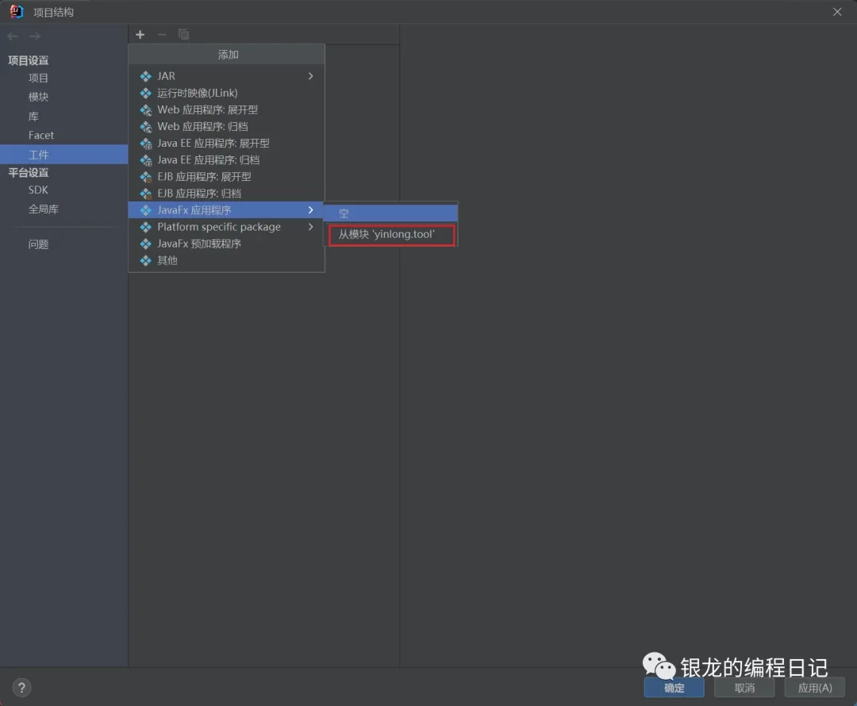The width and height of the screenshot is (857, 706).
Task: Expand the Platform specific package submenu
Action: pos(311,227)
